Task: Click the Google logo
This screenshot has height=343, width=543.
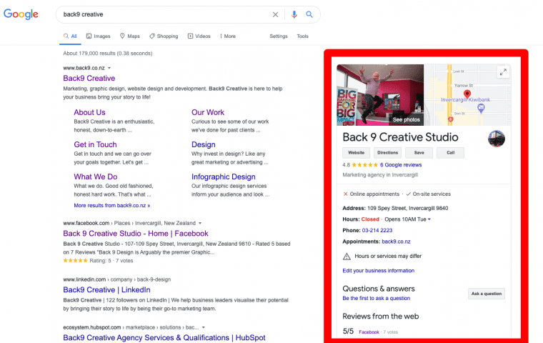Action: (x=21, y=14)
